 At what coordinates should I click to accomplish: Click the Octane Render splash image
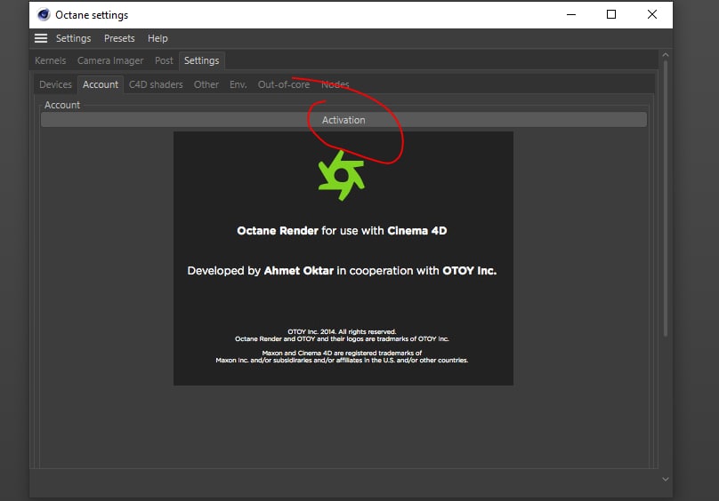click(x=343, y=258)
